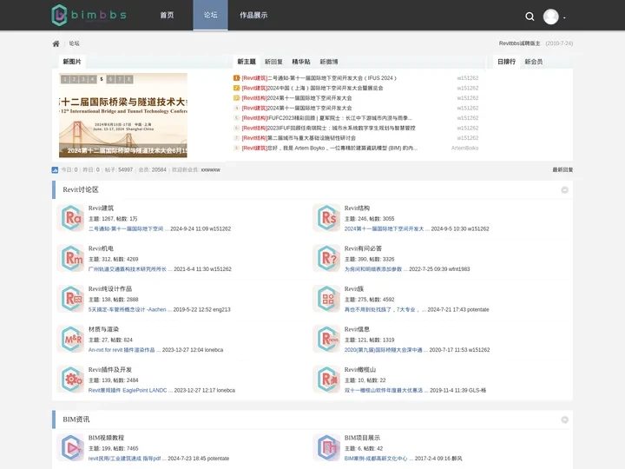
Task: Show slide 8 in image carousel
Action: click(x=128, y=79)
